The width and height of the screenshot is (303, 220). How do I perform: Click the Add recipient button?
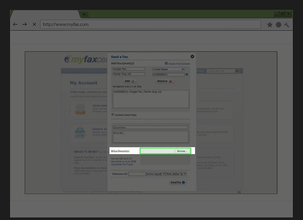(129, 81)
